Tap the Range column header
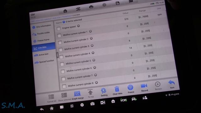 (x=142, y=11)
